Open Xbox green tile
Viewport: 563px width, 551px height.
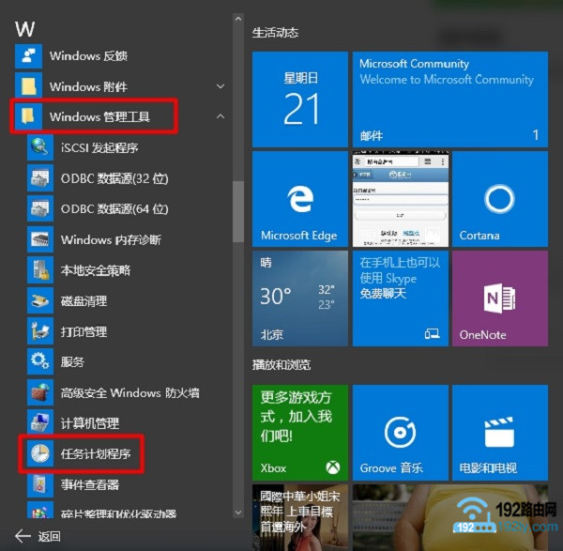coord(300,433)
